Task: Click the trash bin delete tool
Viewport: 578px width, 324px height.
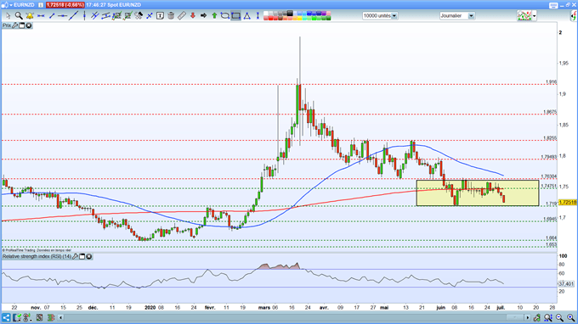Action: pos(171,16)
